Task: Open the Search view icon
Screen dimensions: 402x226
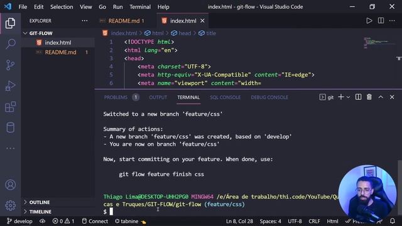Action: coord(10,44)
